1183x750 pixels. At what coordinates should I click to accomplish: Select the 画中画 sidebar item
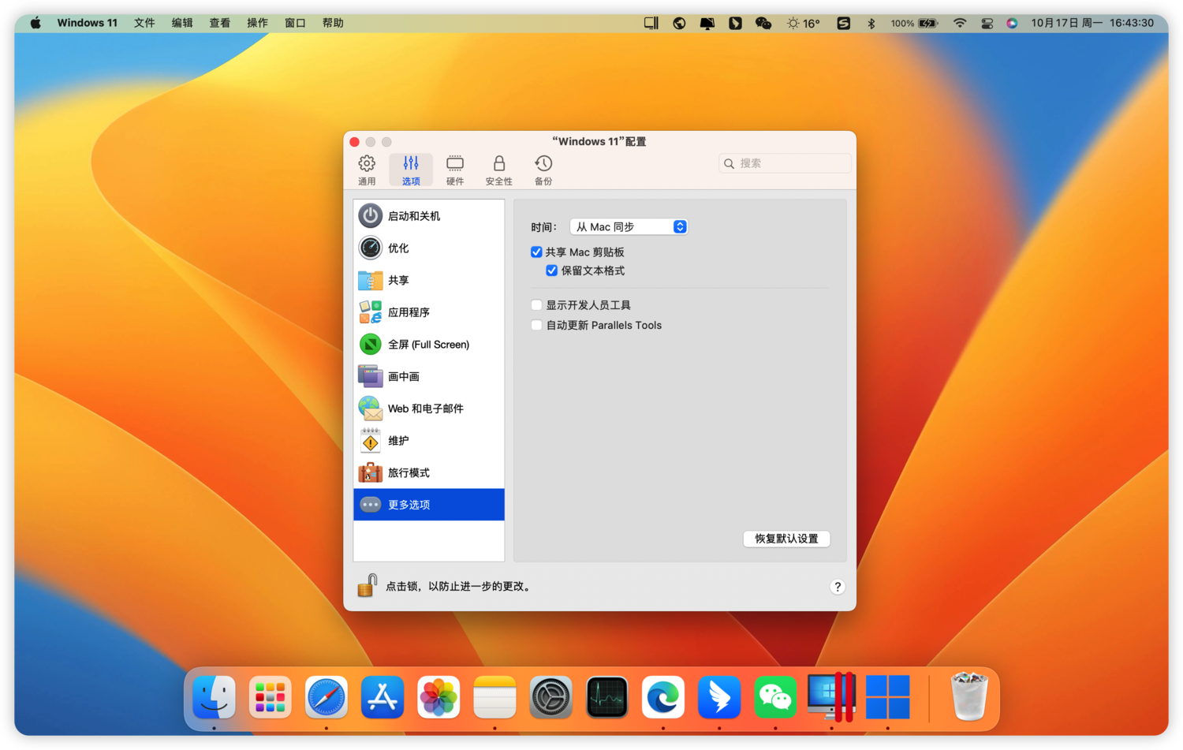click(x=428, y=376)
